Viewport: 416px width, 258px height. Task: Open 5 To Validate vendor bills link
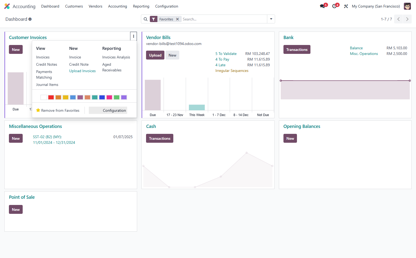(x=226, y=54)
